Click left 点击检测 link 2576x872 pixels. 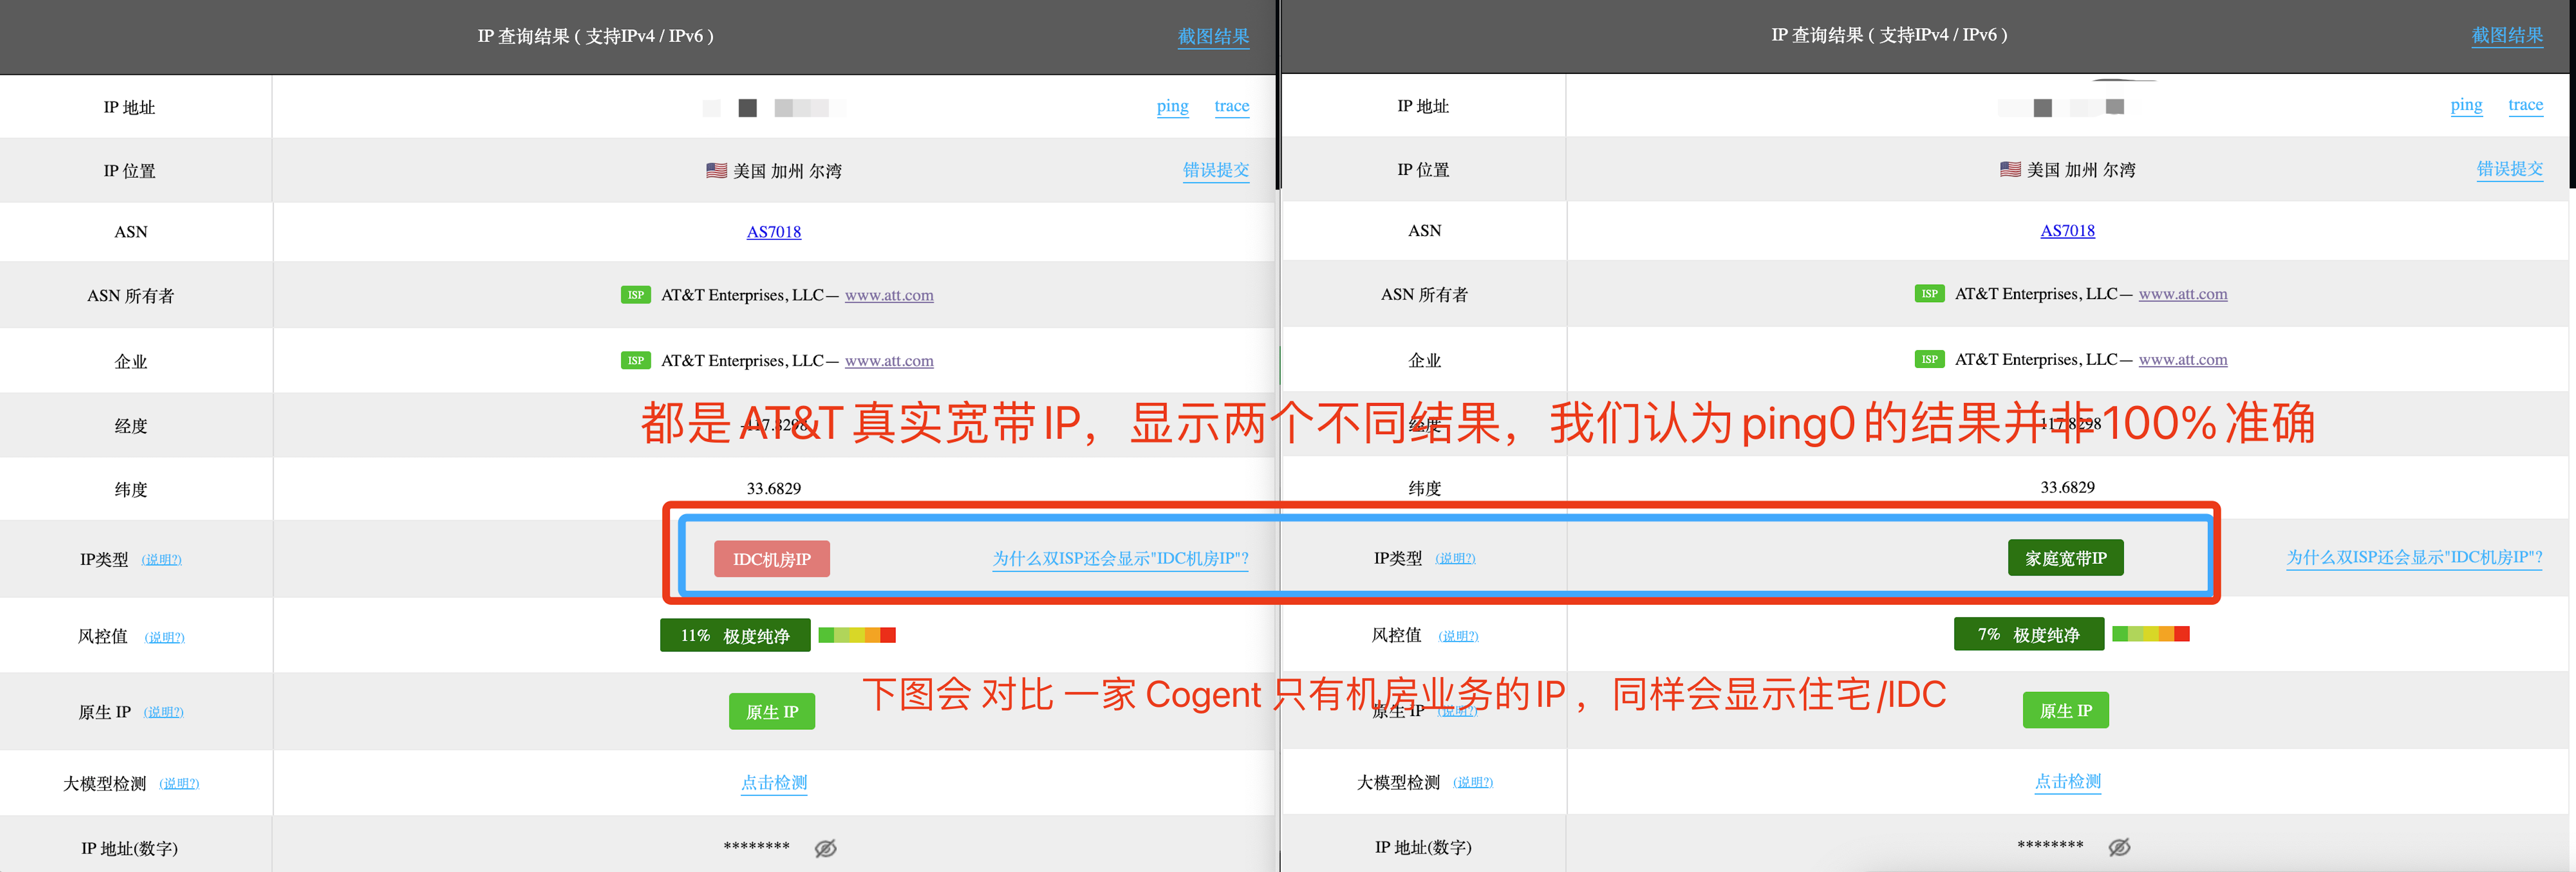tap(774, 783)
